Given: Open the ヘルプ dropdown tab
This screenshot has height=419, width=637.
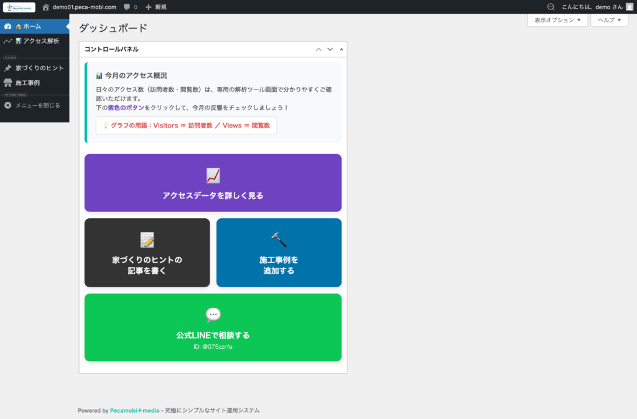Looking at the screenshot, I should click(x=609, y=20).
